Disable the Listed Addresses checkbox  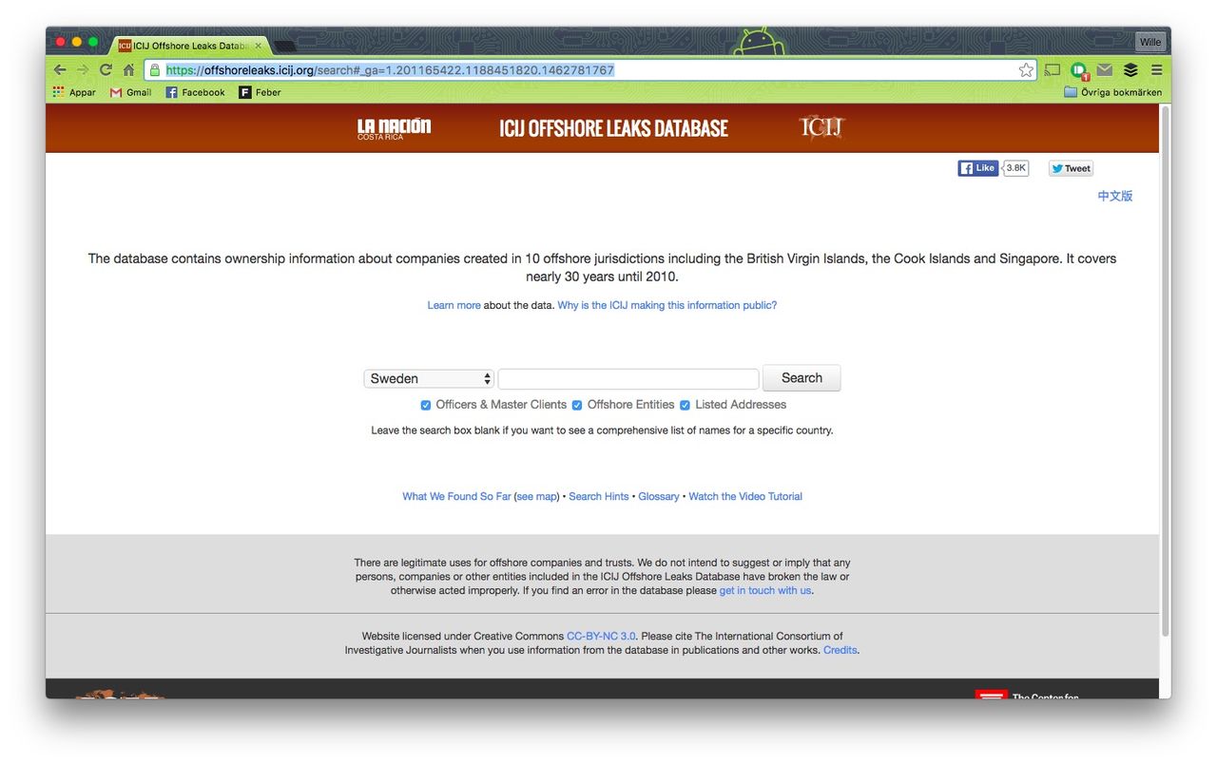[685, 405]
